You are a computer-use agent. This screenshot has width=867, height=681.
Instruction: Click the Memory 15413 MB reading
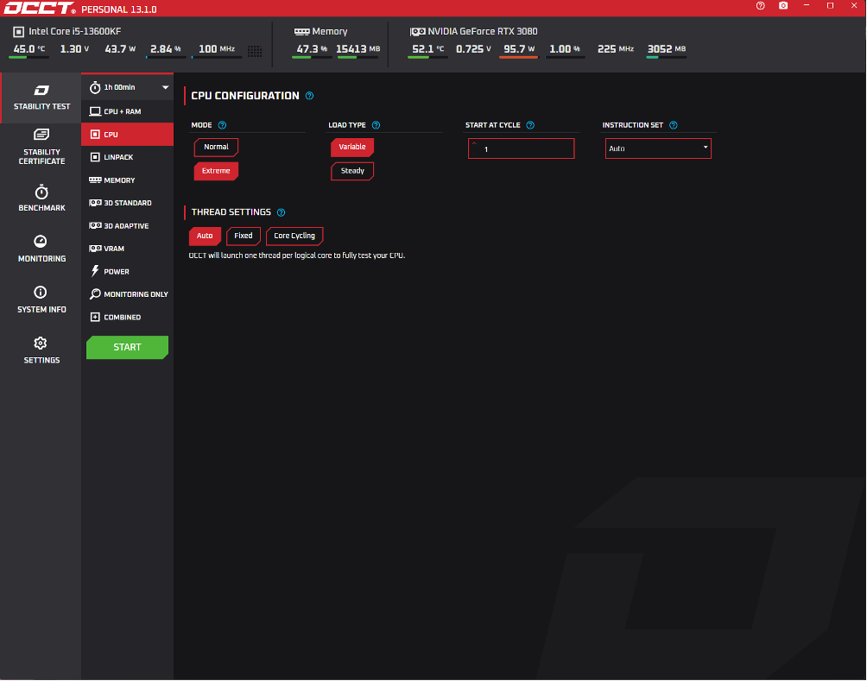pos(358,49)
